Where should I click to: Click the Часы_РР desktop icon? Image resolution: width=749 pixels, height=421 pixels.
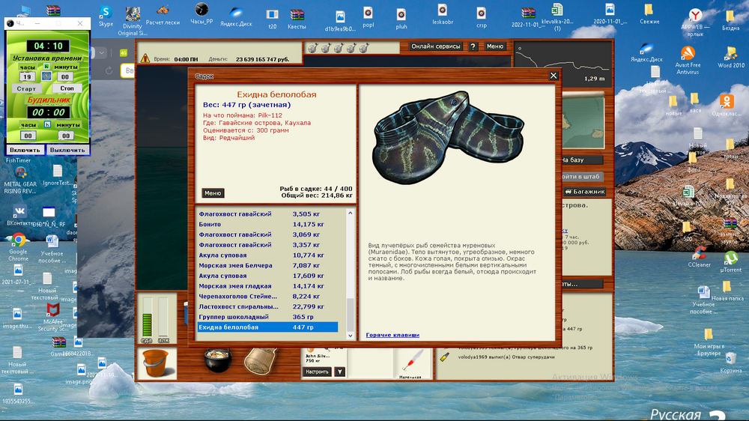click(201, 13)
